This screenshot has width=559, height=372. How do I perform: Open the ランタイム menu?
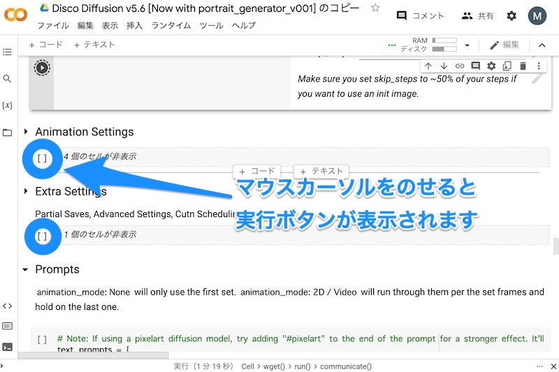click(x=171, y=26)
